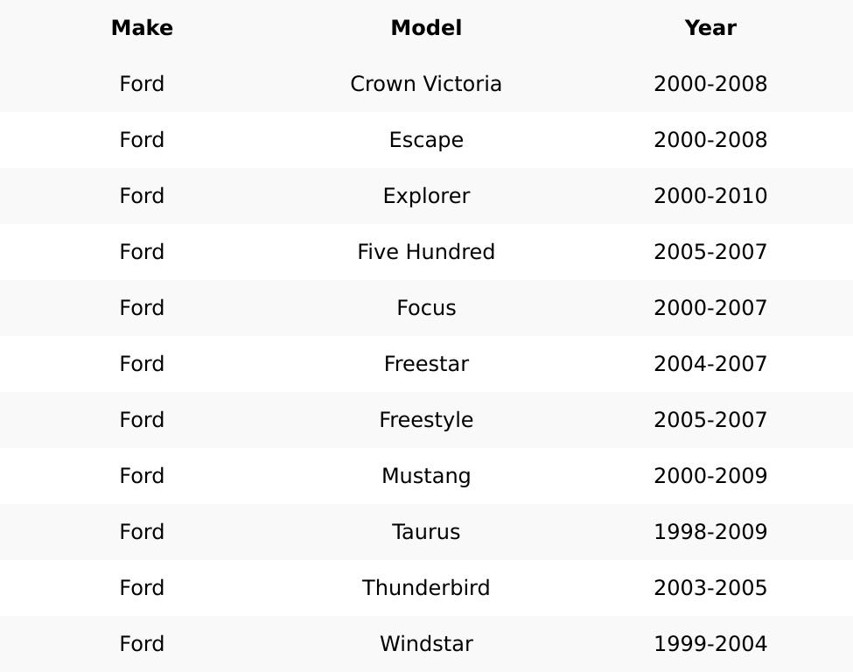This screenshot has width=853, height=672.
Task: Select the Mustang model cell
Action: 426,476
